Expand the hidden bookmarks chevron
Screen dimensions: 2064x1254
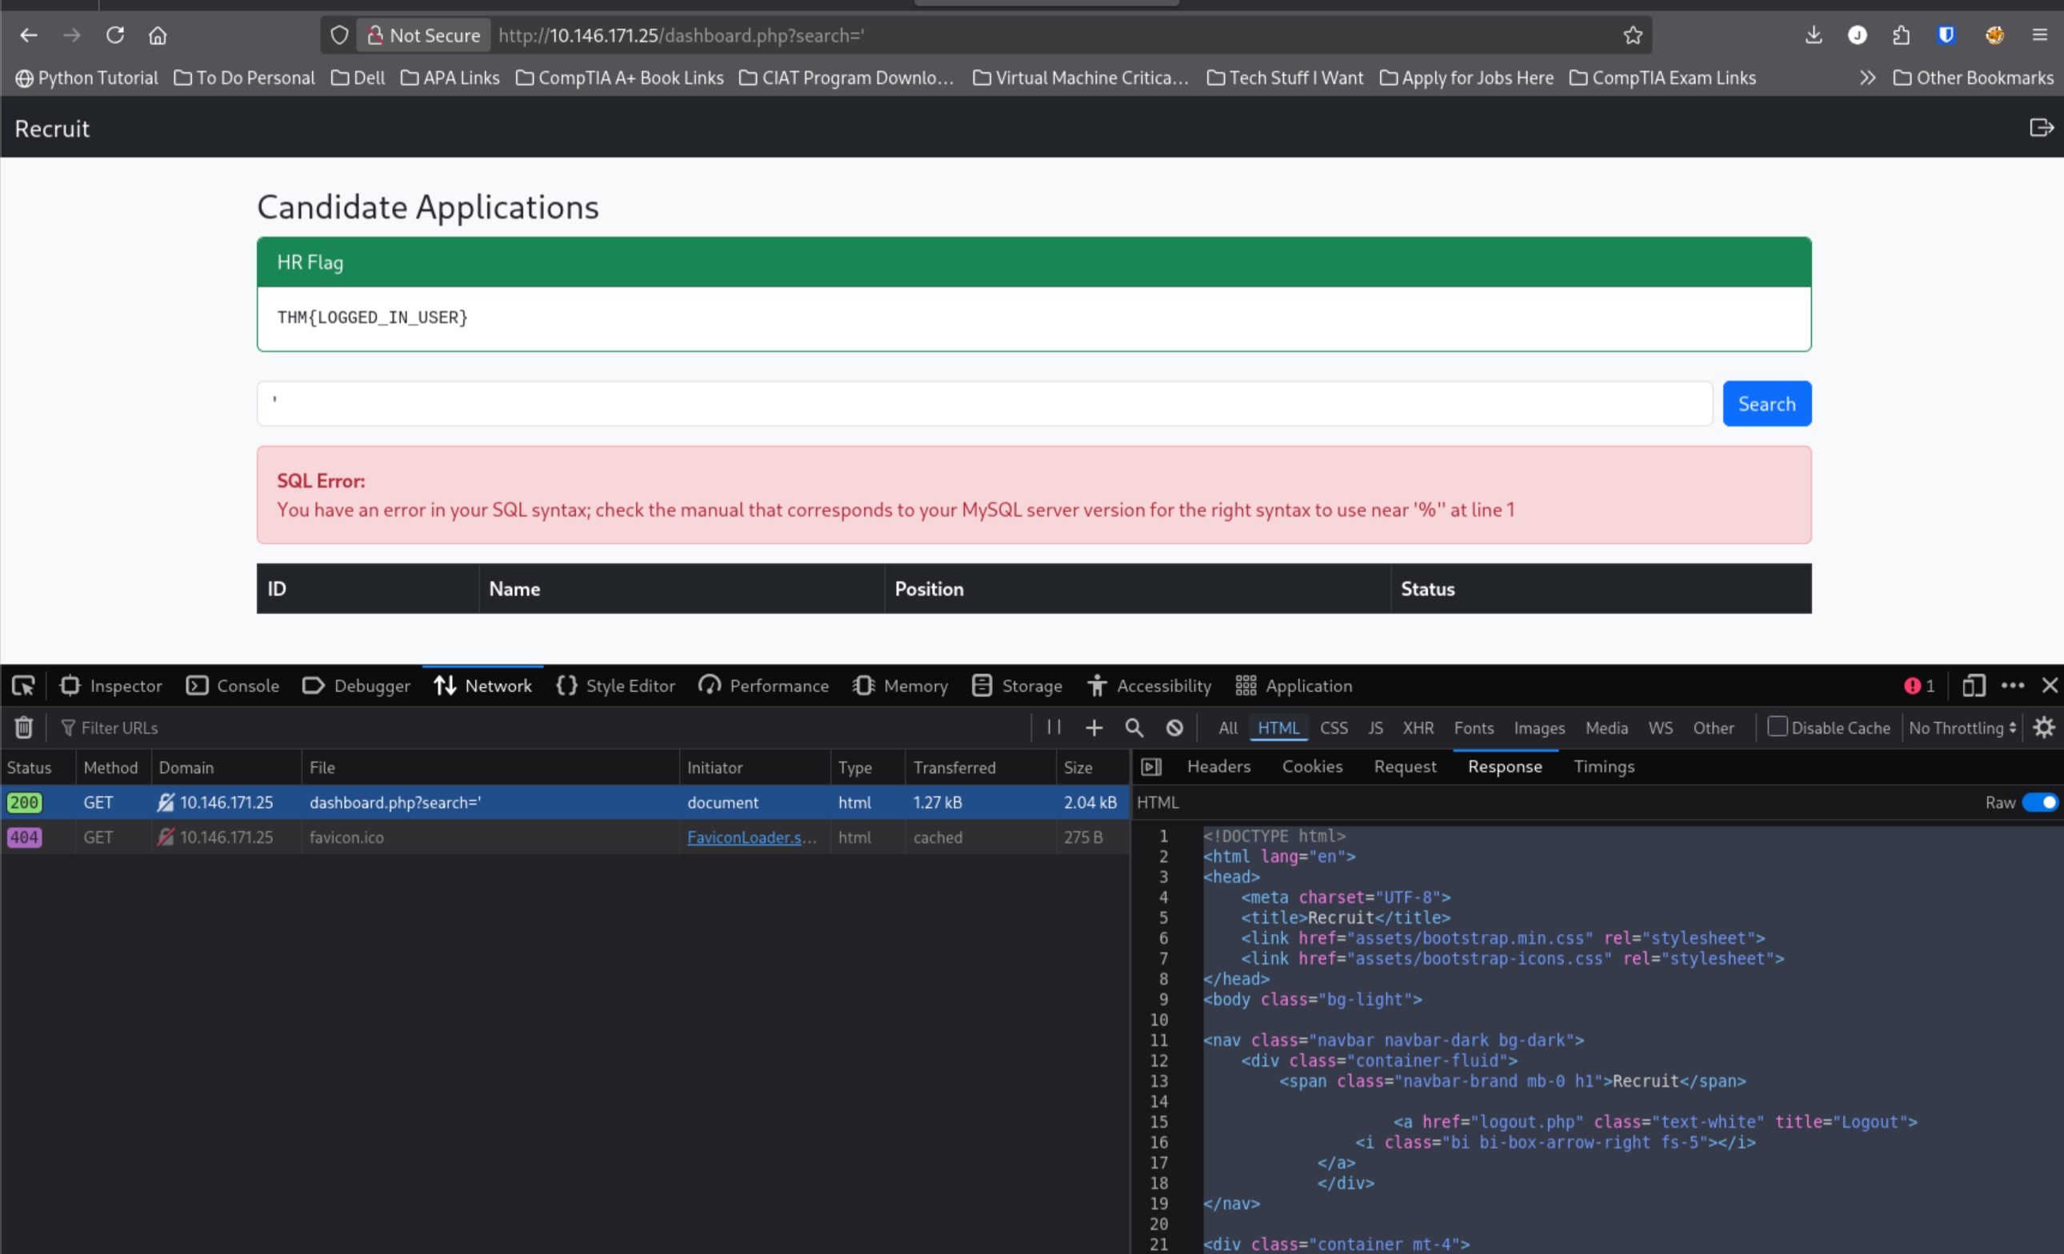(1867, 78)
